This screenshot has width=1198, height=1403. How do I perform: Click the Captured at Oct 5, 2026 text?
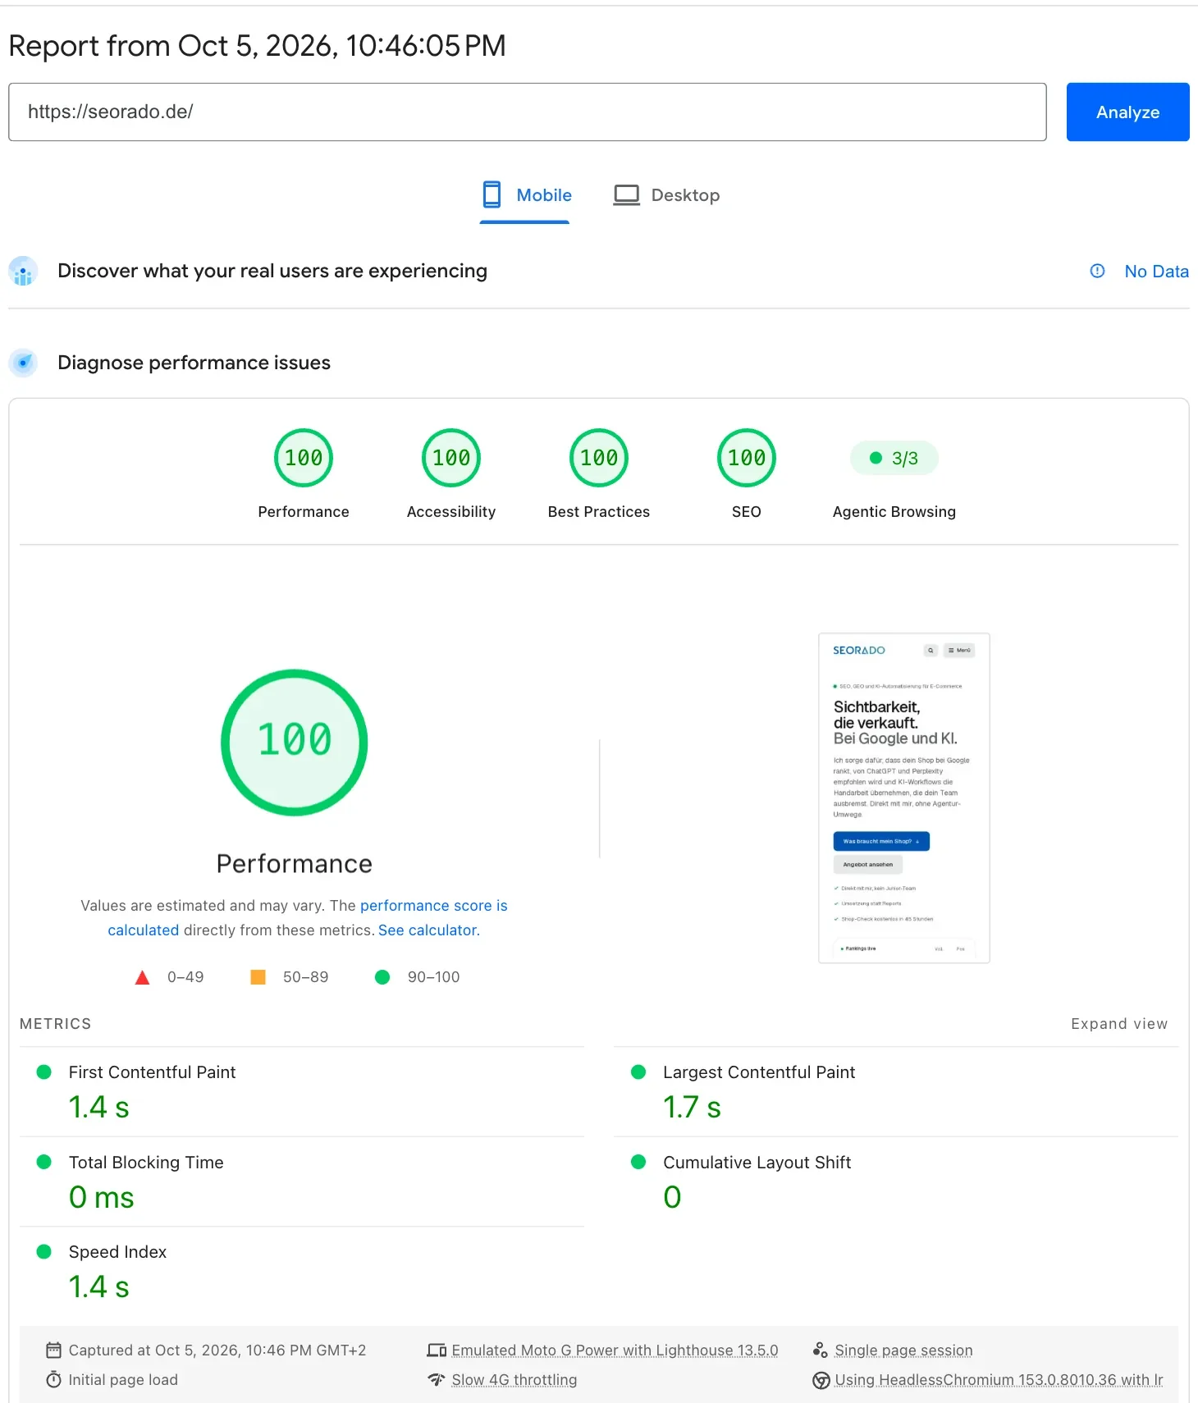pyautogui.click(x=217, y=1350)
